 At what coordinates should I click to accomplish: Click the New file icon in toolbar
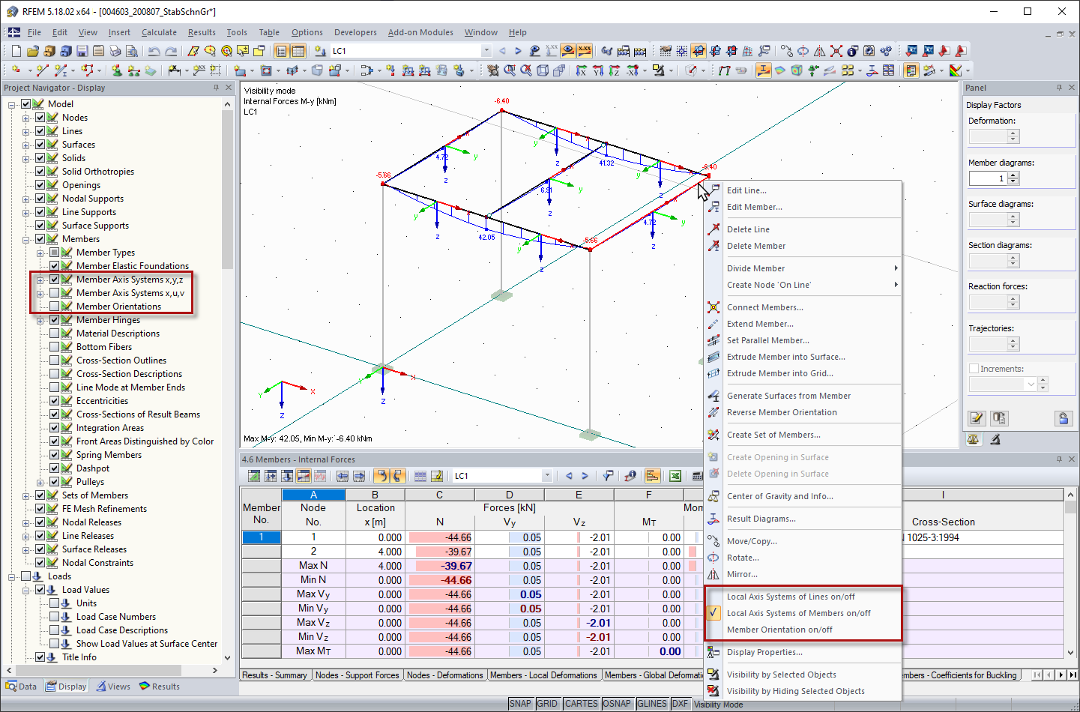tap(16, 51)
